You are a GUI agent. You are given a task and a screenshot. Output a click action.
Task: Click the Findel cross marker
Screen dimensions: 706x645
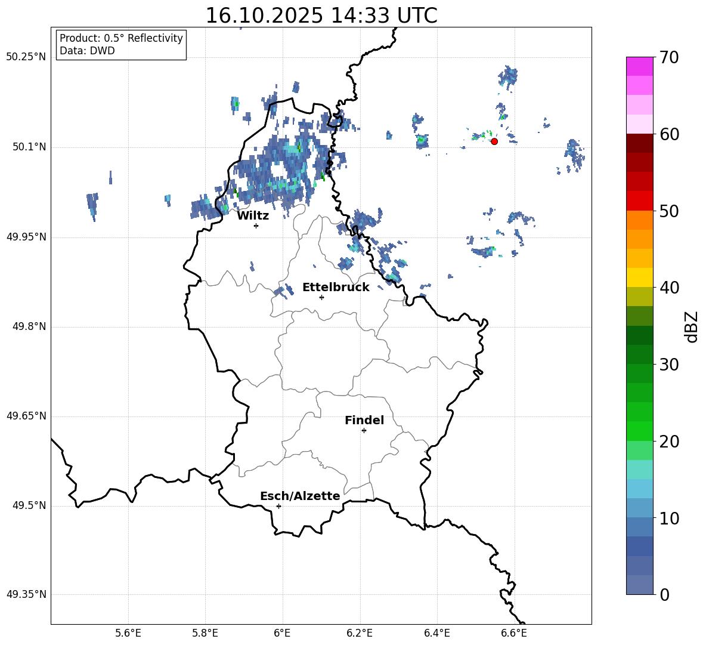pyautogui.click(x=364, y=431)
